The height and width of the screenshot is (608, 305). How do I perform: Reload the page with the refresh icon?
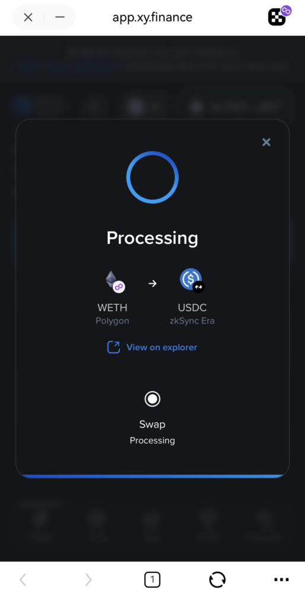(217, 579)
